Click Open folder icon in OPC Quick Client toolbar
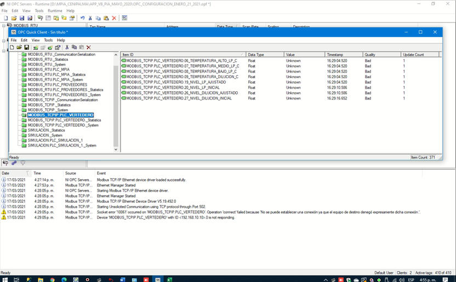456x282 pixels. click(19, 48)
